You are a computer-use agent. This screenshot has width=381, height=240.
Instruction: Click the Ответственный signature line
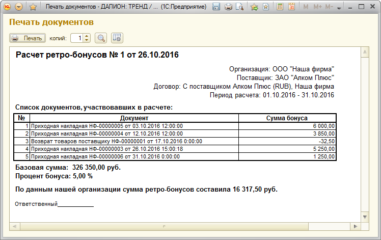point(54,204)
